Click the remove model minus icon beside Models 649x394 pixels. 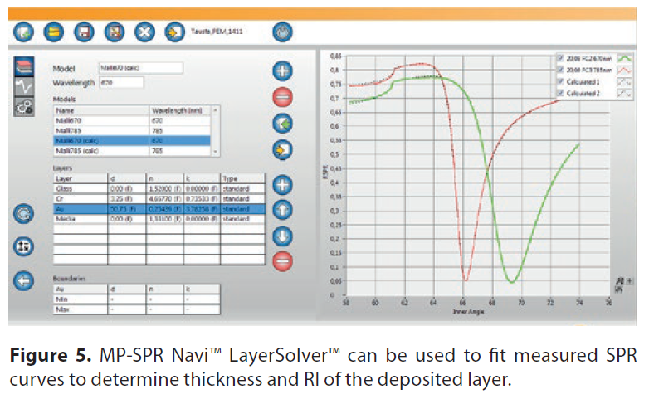pyautogui.click(x=283, y=97)
